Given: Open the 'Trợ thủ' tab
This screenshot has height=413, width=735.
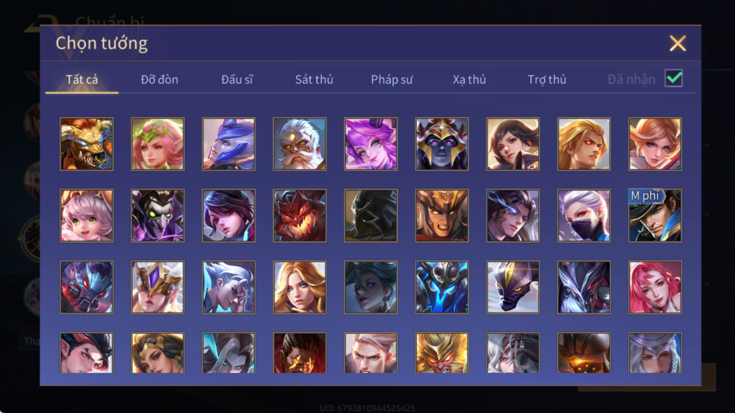Looking at the screenshot, I should coord(547,80).
